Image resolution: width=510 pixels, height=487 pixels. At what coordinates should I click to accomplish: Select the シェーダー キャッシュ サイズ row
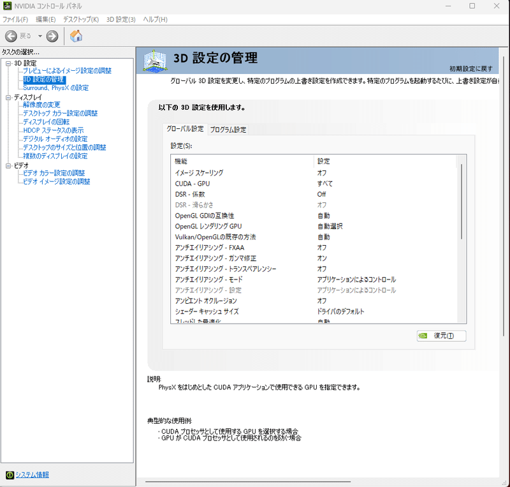(314, 311)
